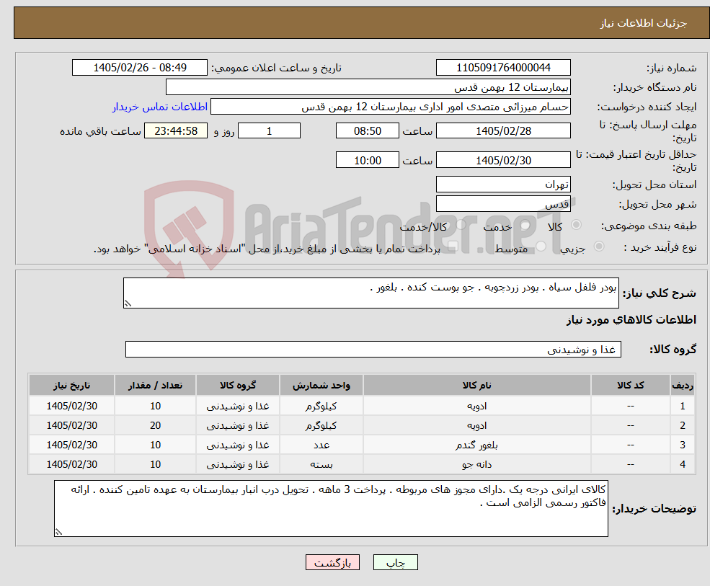Click the بازگشت back button
This screenshot has width=710, height=586.
click(x=332, y=562)
